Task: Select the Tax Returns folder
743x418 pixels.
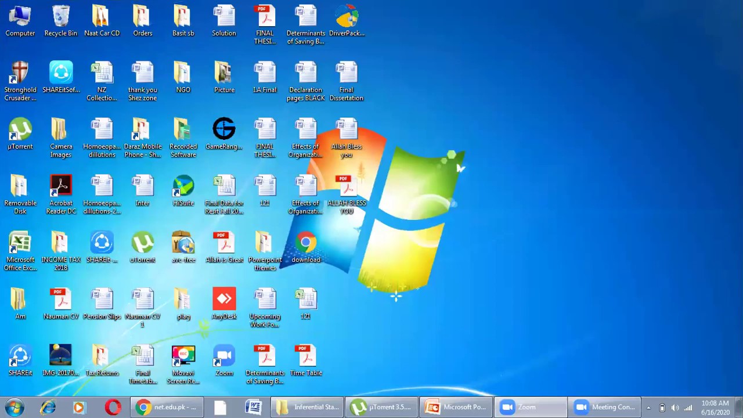Action: pos(102,361)
